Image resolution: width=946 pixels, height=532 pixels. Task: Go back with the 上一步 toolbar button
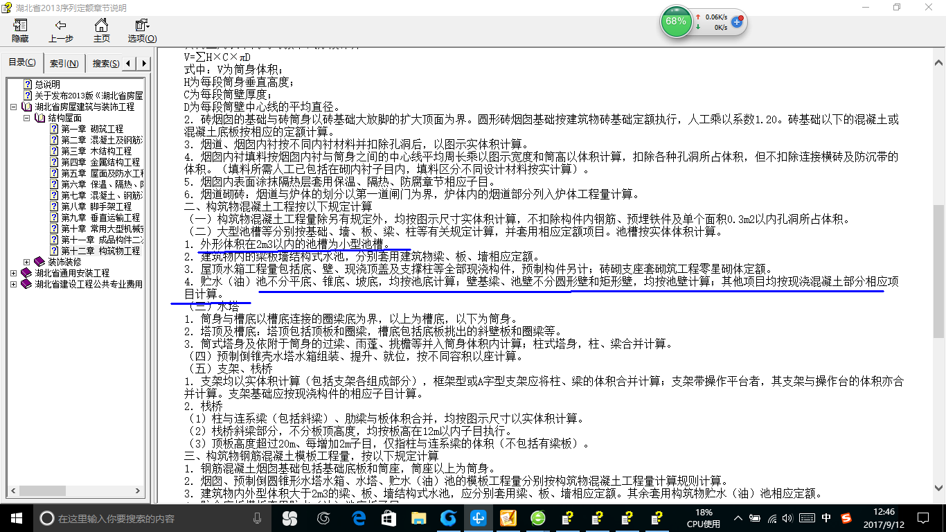tap(61, 31)
